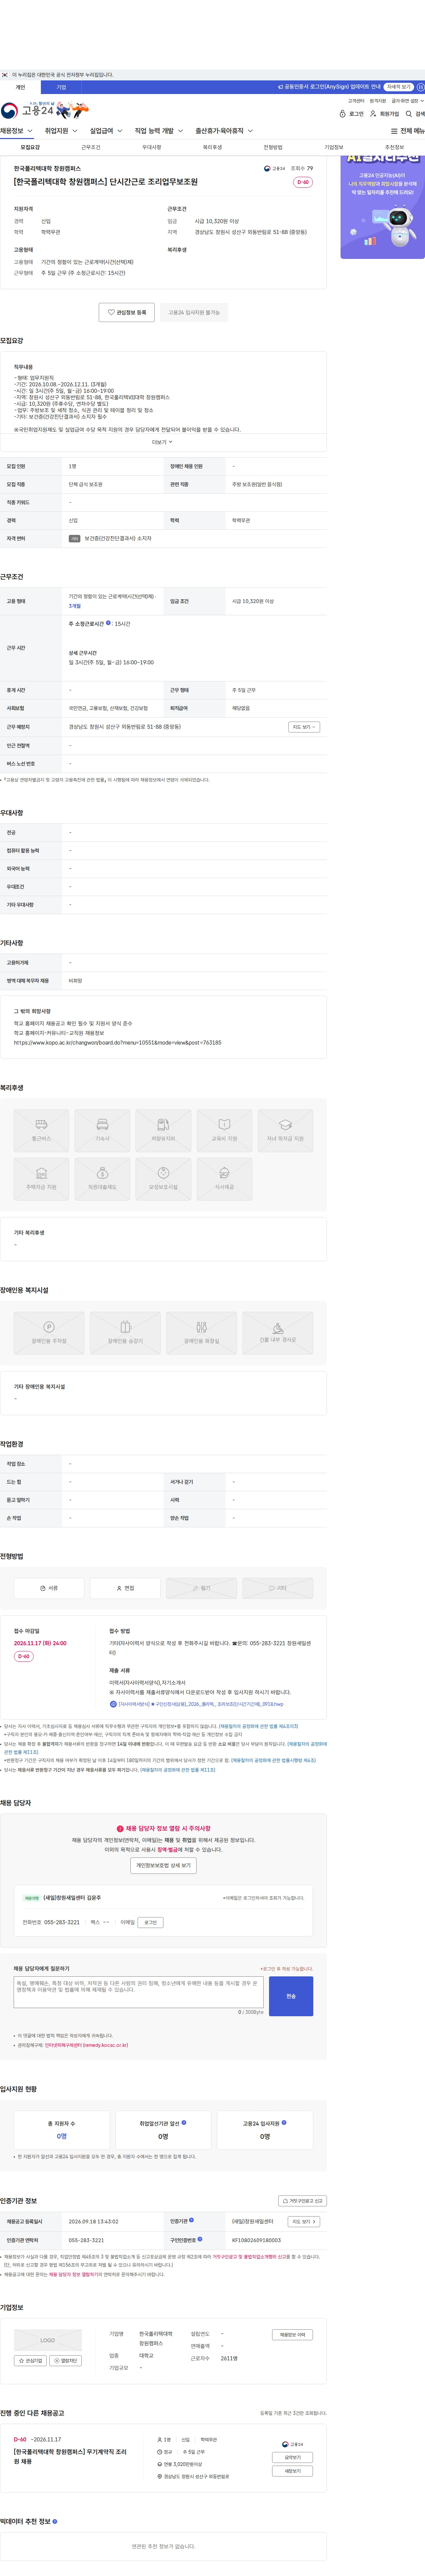This screenshot has height=2576, width=425.
Task: Expand 실업급여 main menu dropdown
Action: pos(106,131)
